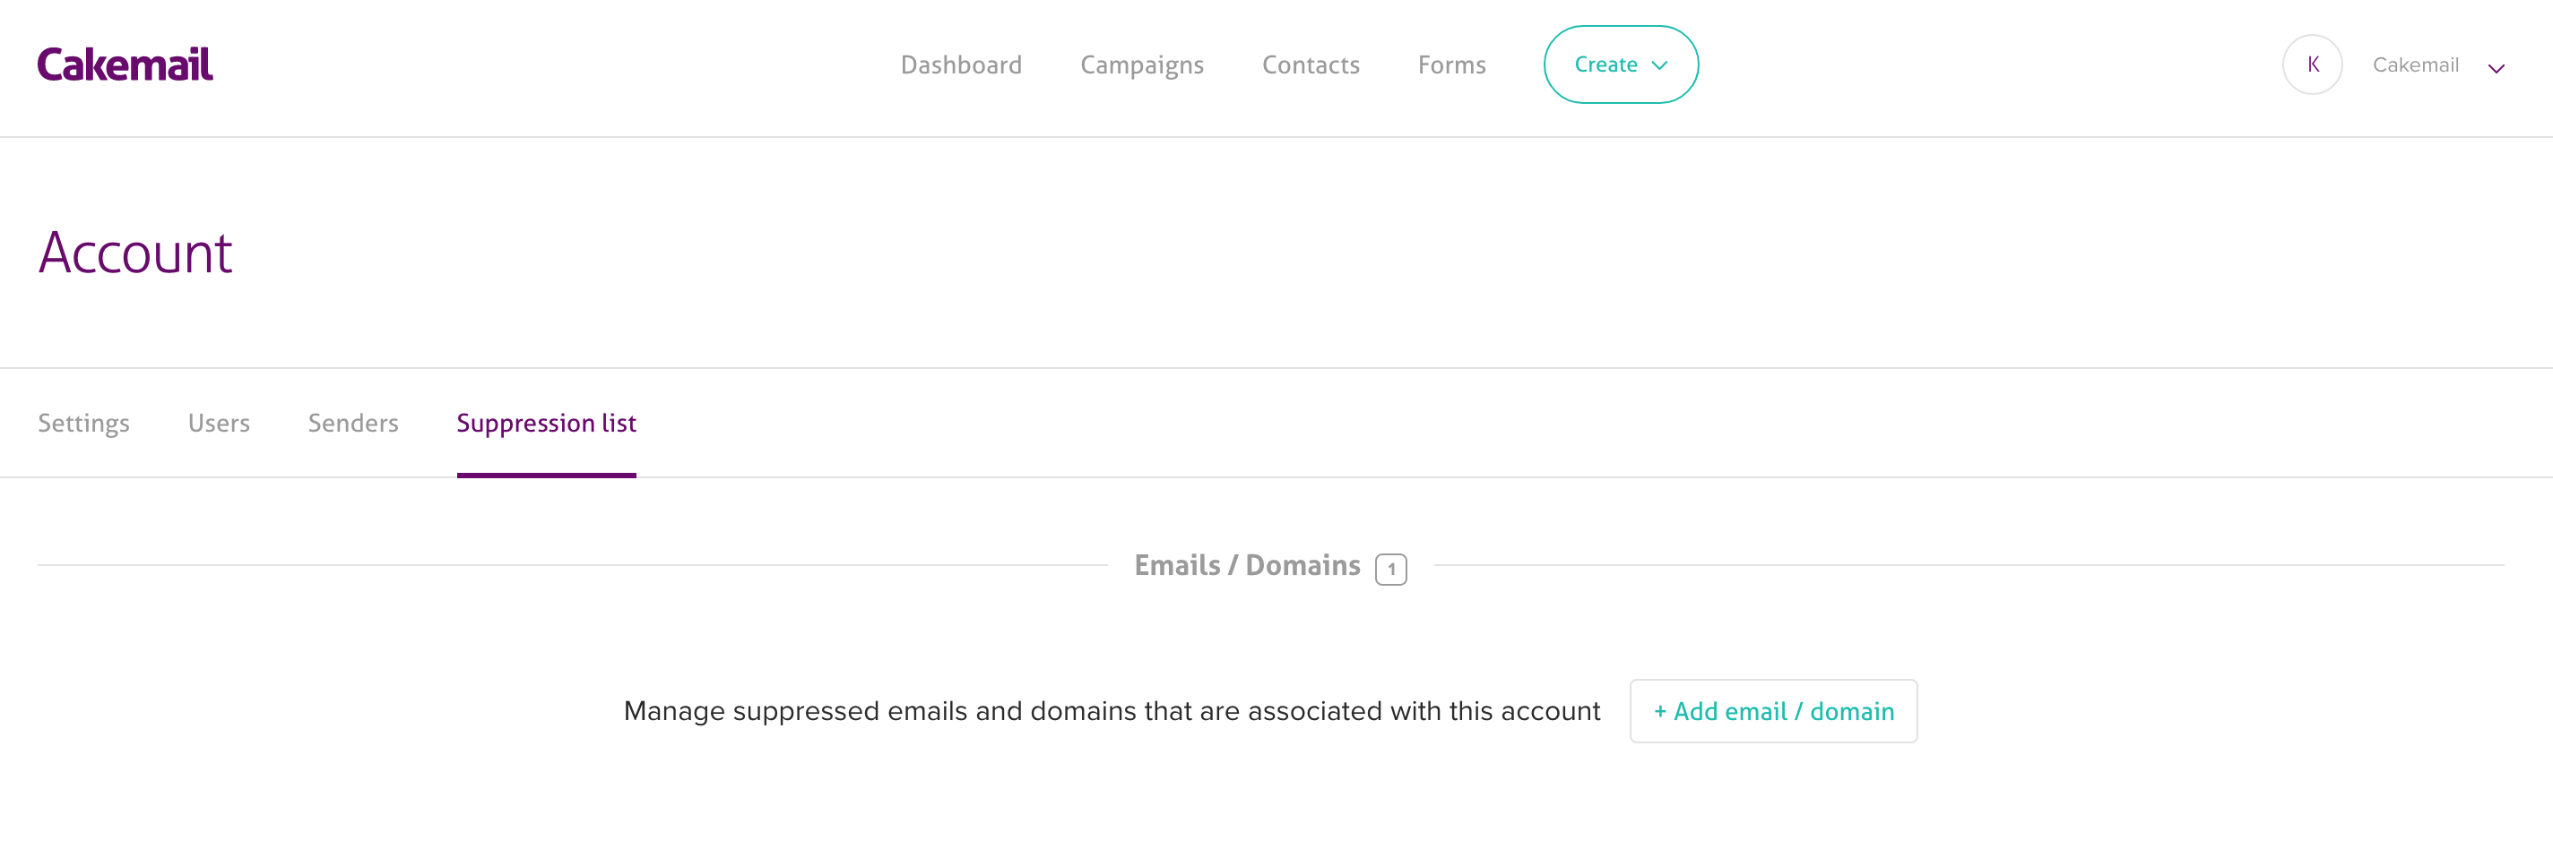Click the K user avatar circle
Screen dimensions: 2553x849
(x=2312, y=64)
